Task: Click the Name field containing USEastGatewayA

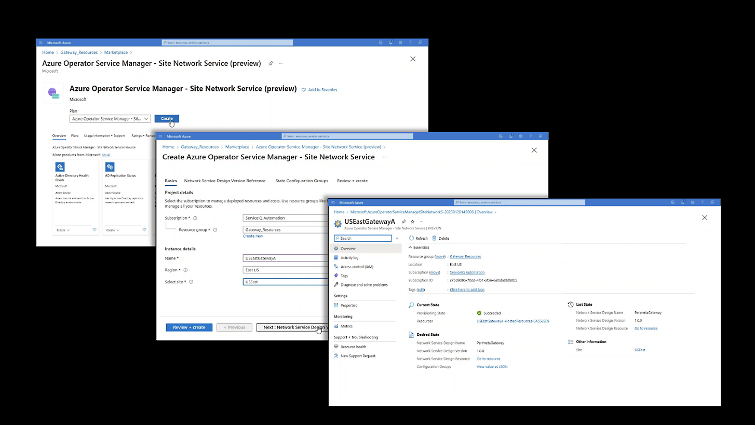Action: coord(285,258)
